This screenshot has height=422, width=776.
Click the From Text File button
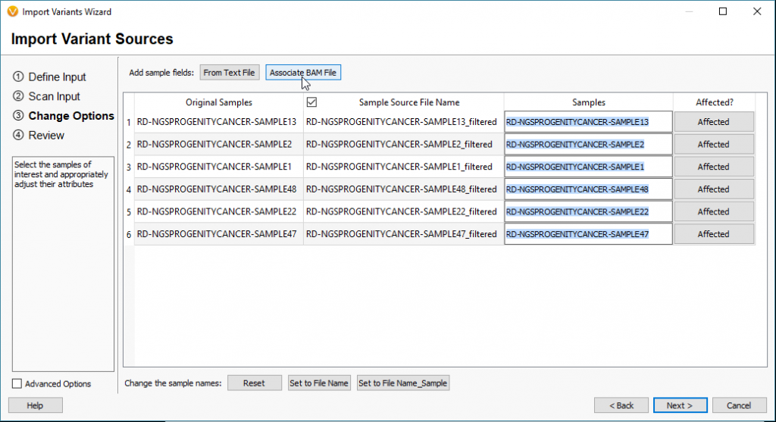[229, 73]
